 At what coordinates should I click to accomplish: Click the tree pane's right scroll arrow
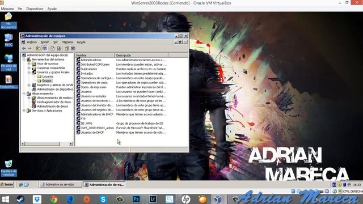[71, 143]
